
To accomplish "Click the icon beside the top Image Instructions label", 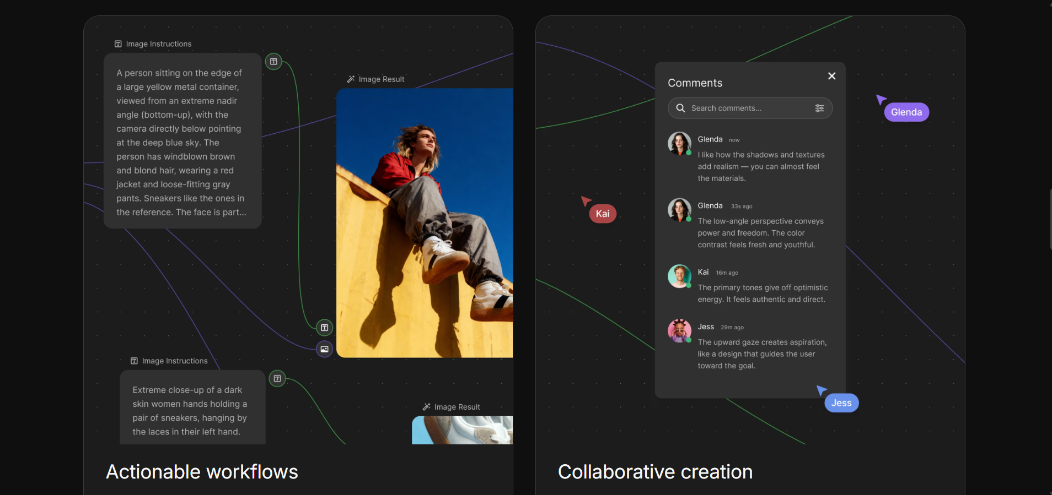I will (118, 44).
